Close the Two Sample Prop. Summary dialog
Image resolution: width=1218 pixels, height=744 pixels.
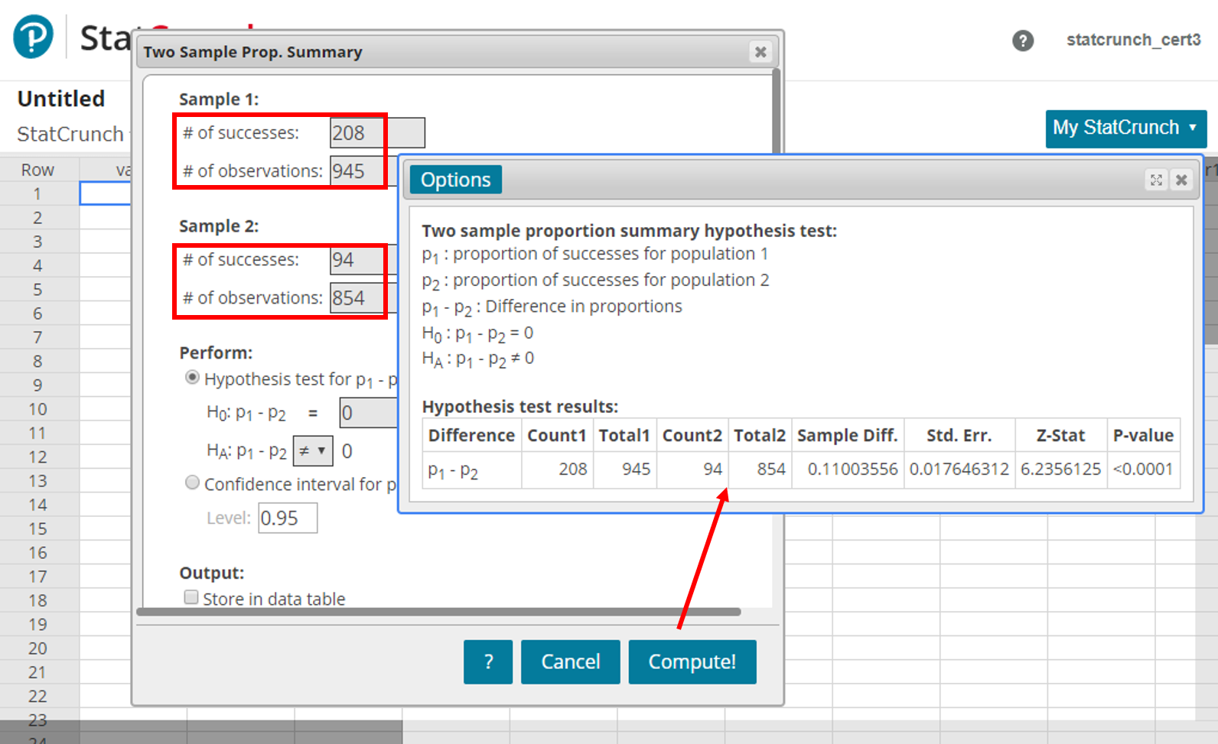click(760, 52)
